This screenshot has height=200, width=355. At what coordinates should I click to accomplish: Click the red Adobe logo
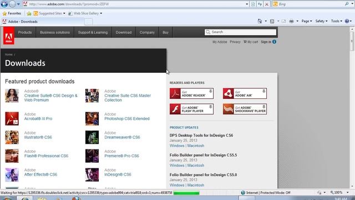(x=9, y=36)
